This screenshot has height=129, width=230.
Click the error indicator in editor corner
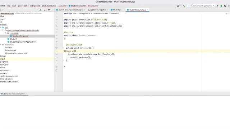click(227, 14)
